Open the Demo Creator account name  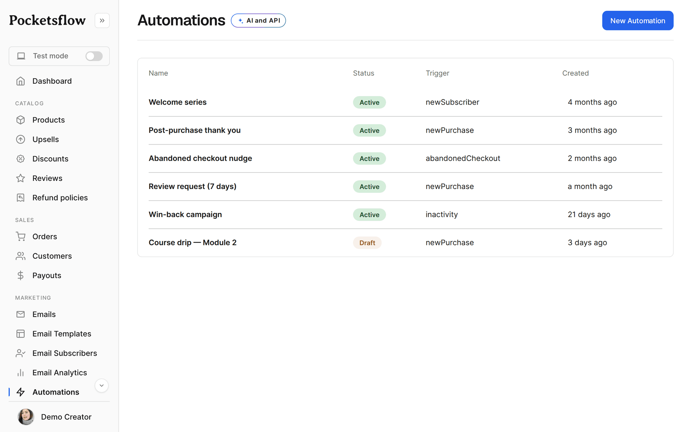[66, 417]
